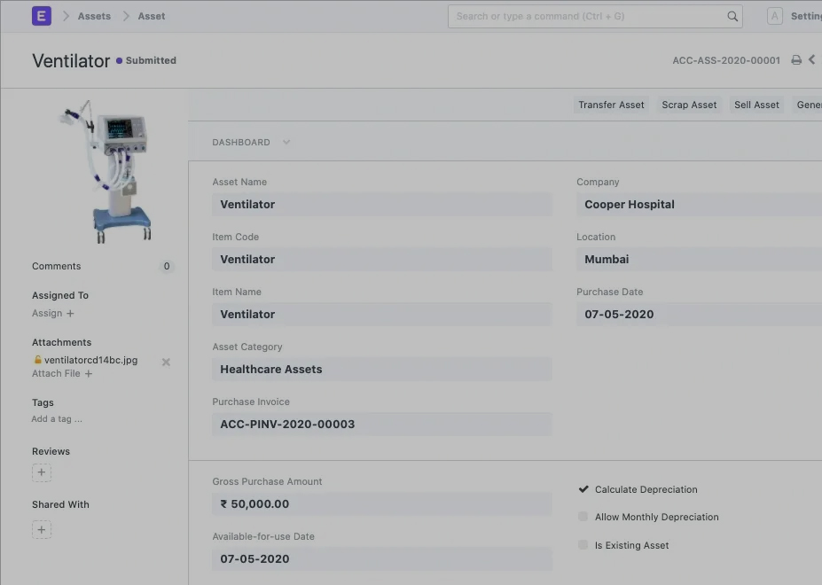
Task: Click the ventilator image thumbnail
Action: (x=106, y=172)
